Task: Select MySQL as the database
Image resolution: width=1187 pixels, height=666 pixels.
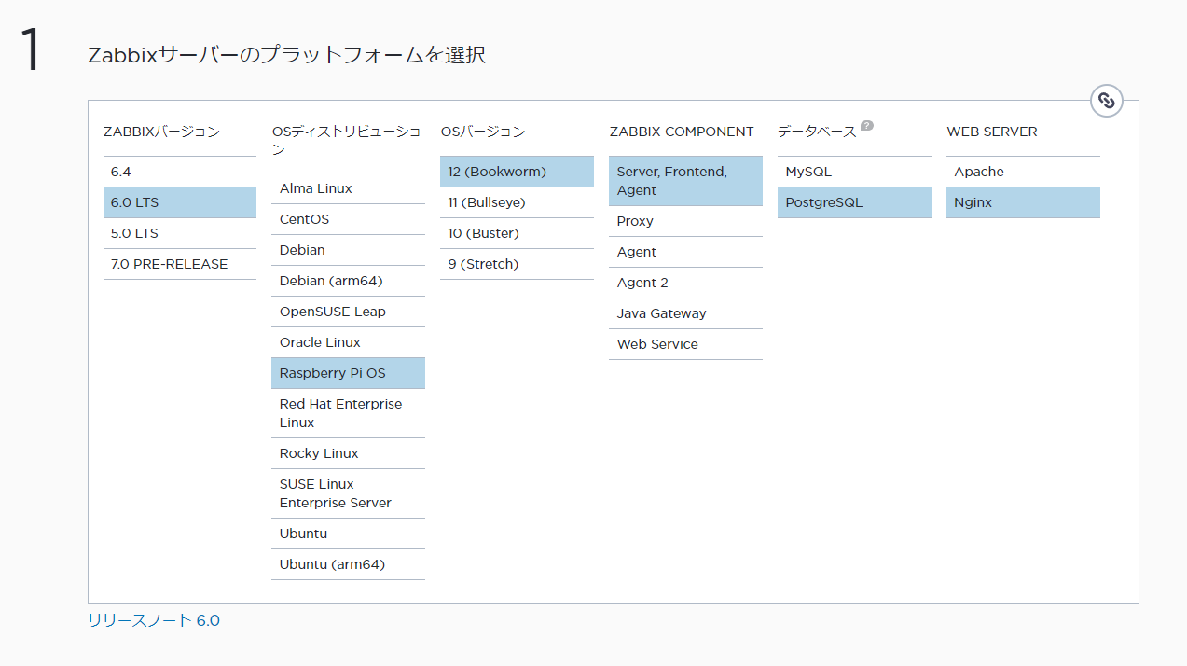Action: (x=854, y=172)
